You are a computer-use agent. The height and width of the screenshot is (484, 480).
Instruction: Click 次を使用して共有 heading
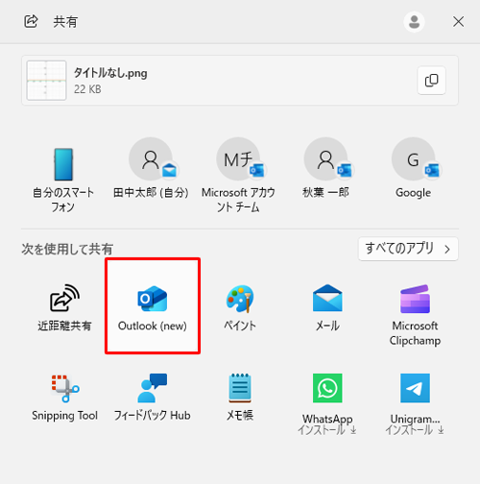click(x=67, y=249)
